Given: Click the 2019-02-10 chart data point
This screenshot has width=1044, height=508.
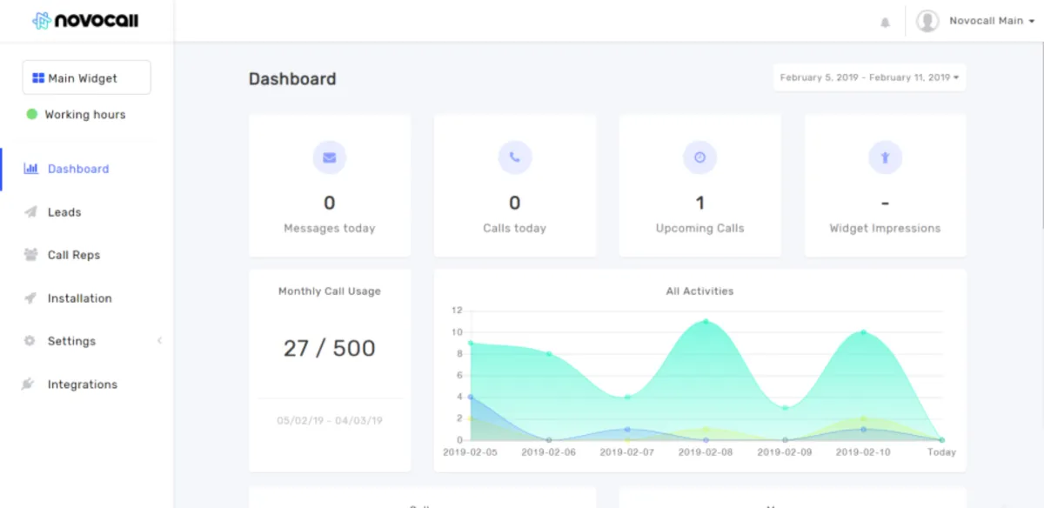Looking at the screenshot, I should coord(863,332).
